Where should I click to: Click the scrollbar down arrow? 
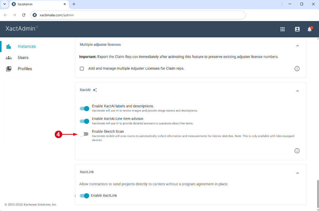[318, 210]
